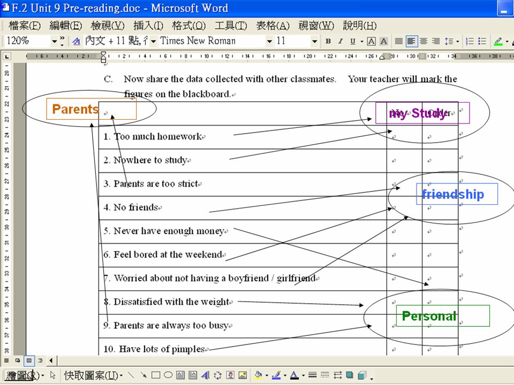Insert WordArt
514x385 pixels.
[x=205, y=375]
